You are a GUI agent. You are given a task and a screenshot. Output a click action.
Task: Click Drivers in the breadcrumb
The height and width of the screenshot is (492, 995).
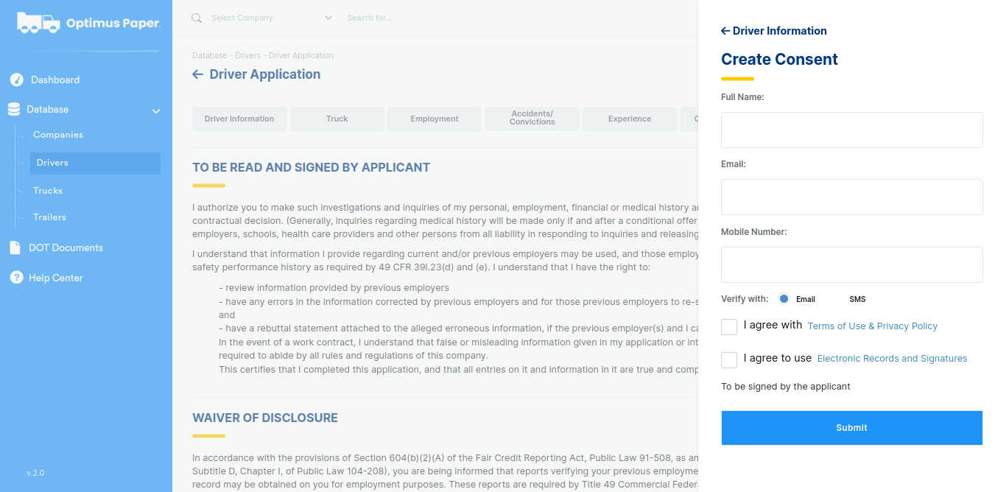pyautogui.click(x=248, y=55)
